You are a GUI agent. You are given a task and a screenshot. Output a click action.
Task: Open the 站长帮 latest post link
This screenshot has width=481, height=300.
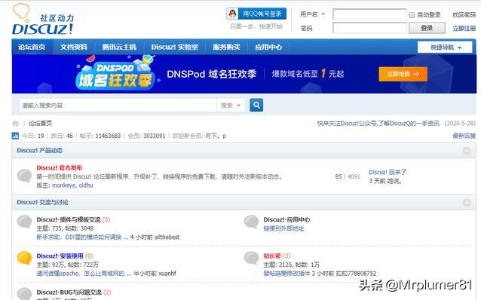[286, 274]
